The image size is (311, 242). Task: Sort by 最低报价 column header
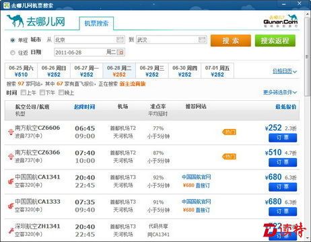(x=285, y=107)
